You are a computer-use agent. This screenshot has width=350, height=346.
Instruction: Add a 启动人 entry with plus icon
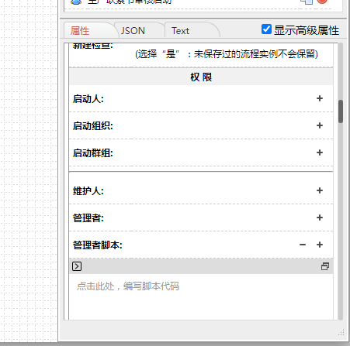pyautogui.click(x=320, y=98)
